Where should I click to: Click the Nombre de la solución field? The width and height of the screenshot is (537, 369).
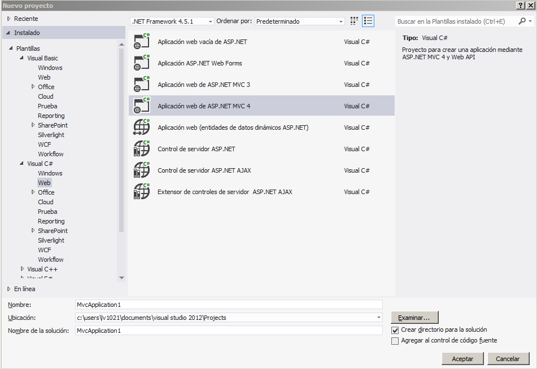(x=229, y=331)
